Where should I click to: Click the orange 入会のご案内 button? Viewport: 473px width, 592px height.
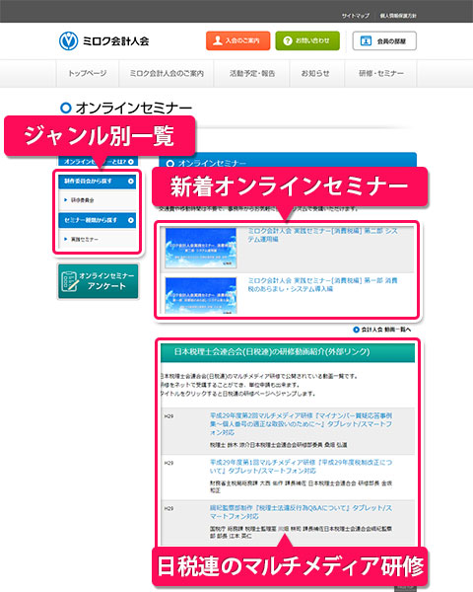(x=238, y=40)
